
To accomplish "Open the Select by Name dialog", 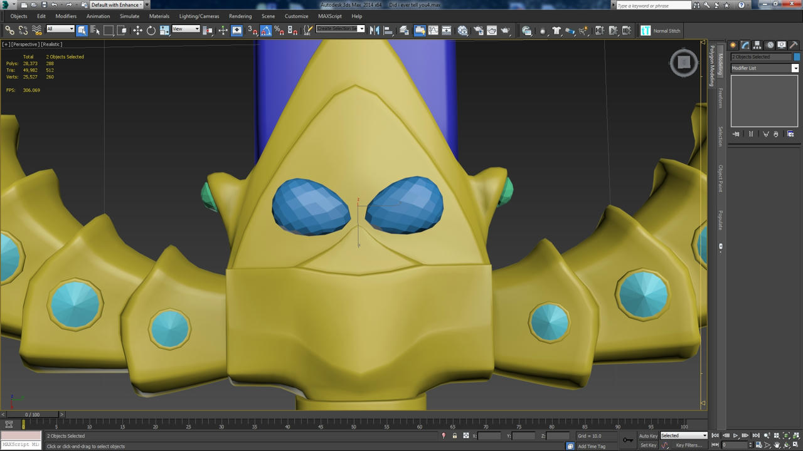I will click(x=95, y=30).
